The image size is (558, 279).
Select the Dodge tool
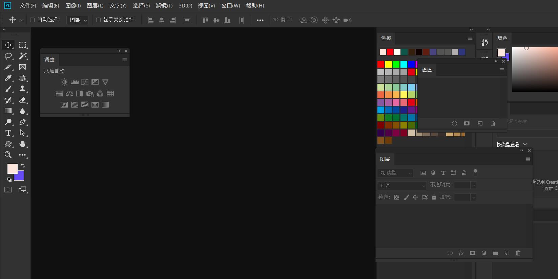click(x=8, y=122)
